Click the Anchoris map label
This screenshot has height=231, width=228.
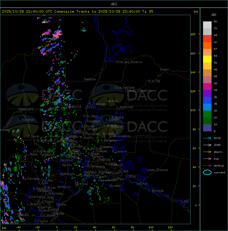pos(64,187)
